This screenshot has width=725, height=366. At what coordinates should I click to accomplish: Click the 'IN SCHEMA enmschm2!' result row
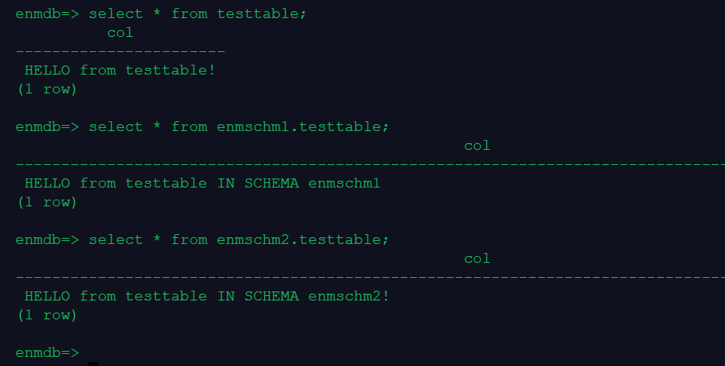coord(207,296)
